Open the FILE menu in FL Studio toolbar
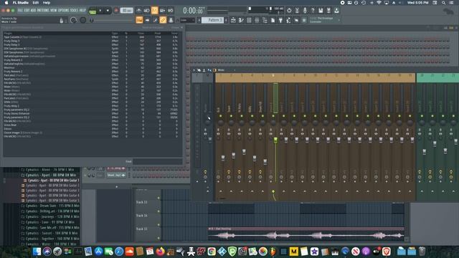 [x=20, y=10]
